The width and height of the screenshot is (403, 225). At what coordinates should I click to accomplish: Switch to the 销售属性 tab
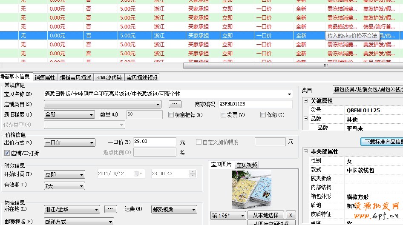pyautogui.click(x=45, y=77)
